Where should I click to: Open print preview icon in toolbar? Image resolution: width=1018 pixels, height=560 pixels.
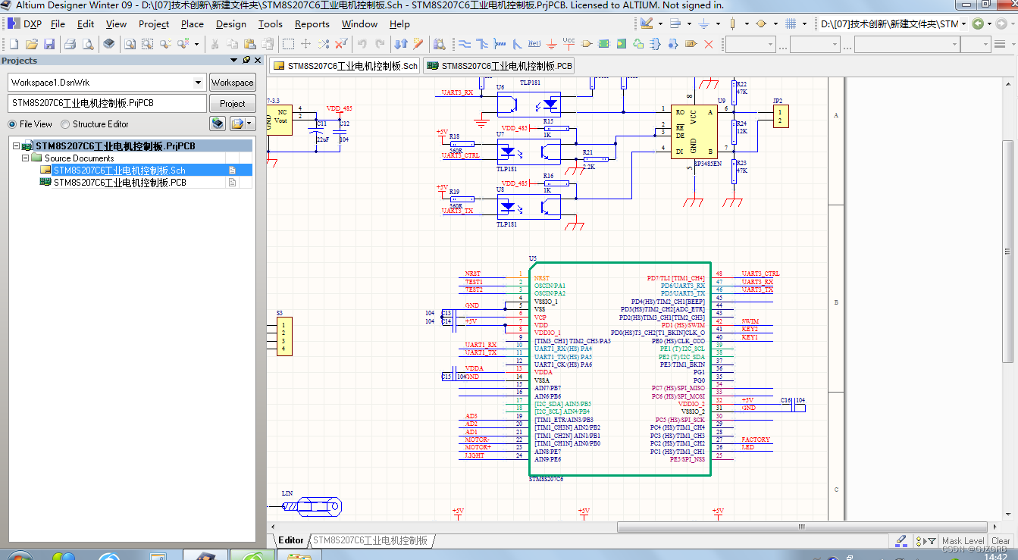click(x=88, y=44)
